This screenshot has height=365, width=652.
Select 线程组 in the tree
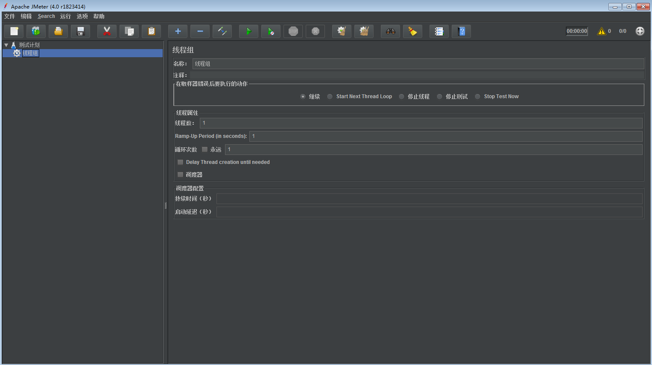coord(30,53)
